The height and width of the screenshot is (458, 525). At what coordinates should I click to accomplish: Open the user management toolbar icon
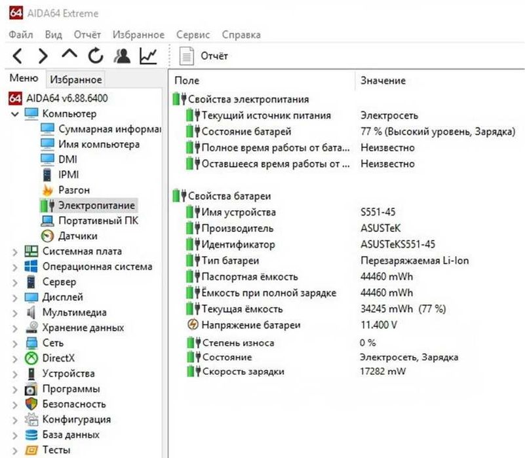click(122, 56)
